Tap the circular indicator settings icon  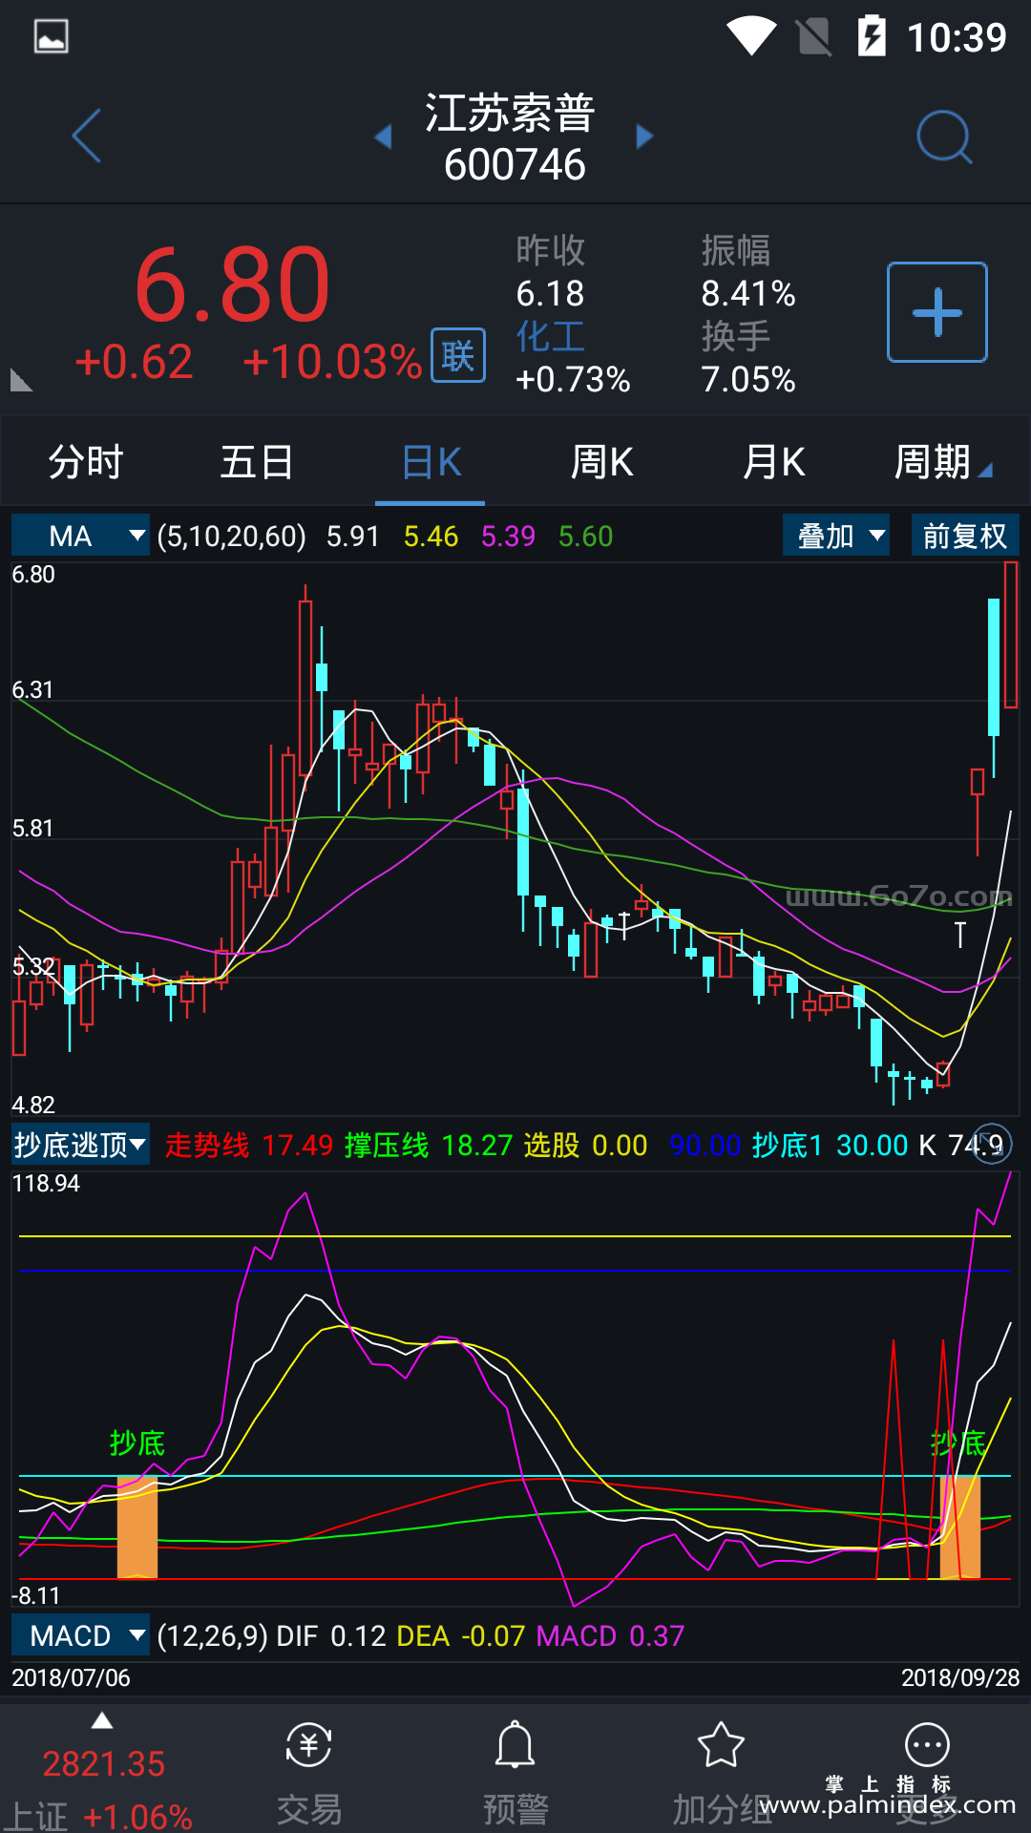coord(993,1144)
